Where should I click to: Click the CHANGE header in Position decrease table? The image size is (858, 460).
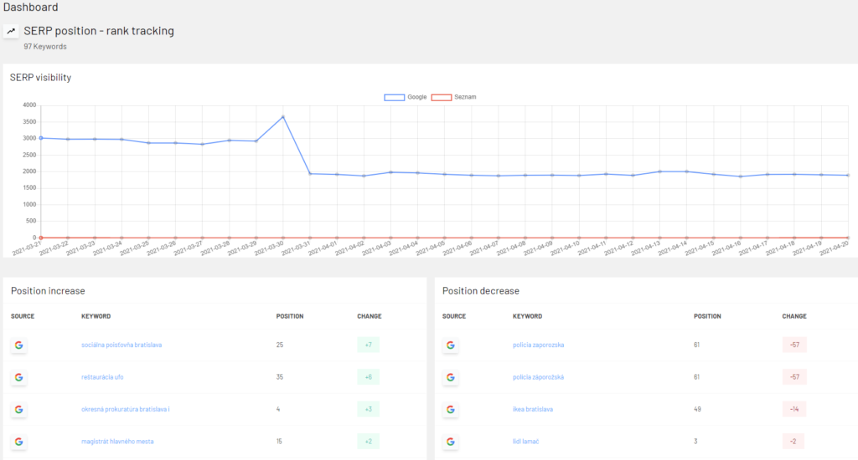point(794,316)
